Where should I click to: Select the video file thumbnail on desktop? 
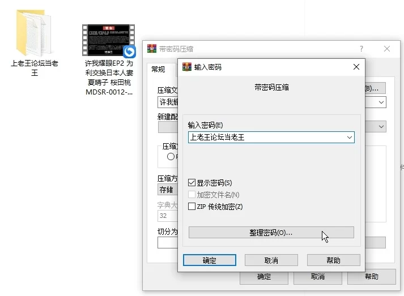[108, 40]
